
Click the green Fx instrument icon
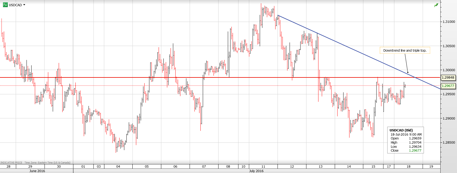(5, 5)
